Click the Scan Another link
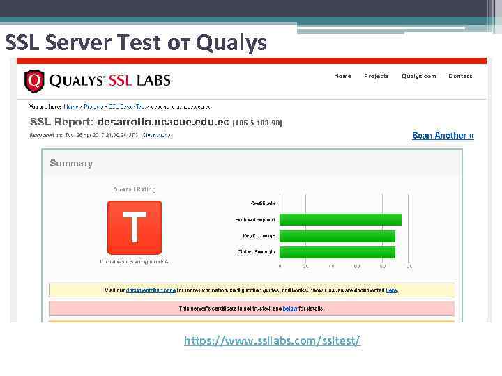 click(443, 136)
